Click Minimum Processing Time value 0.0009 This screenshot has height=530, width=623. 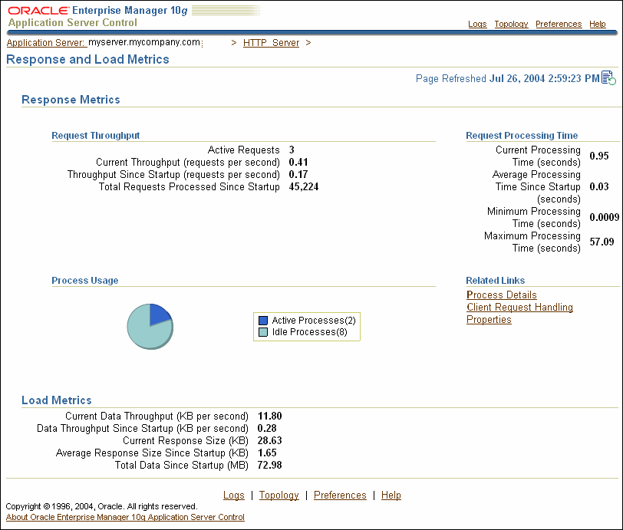point(605,217)
